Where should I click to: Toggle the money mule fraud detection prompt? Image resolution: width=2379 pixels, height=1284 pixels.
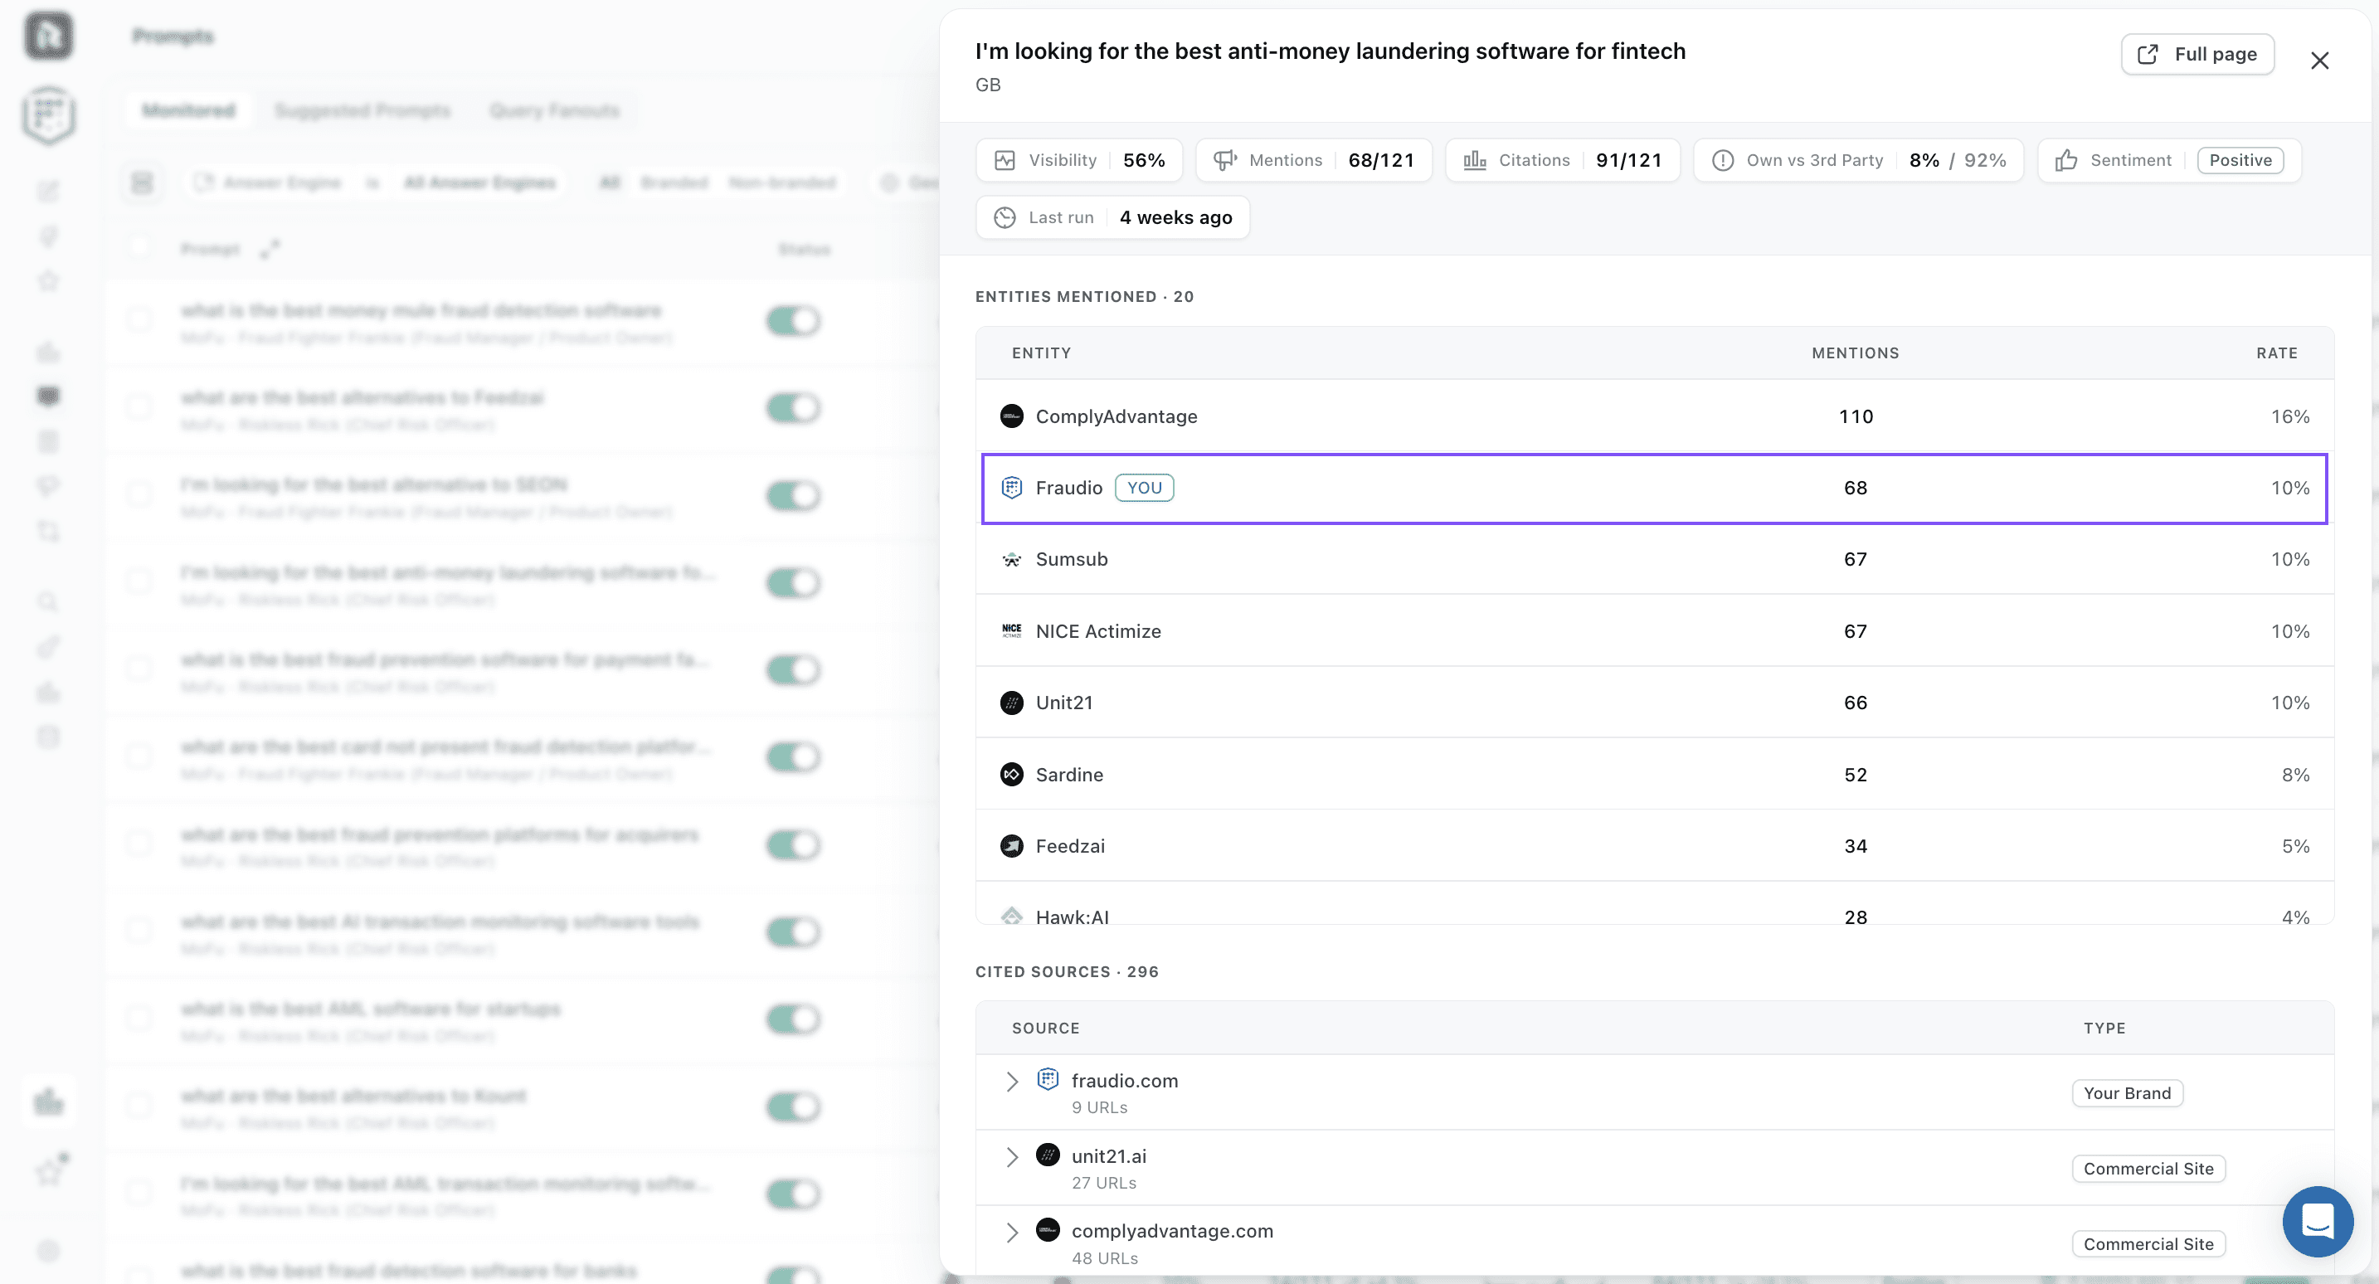792,322
